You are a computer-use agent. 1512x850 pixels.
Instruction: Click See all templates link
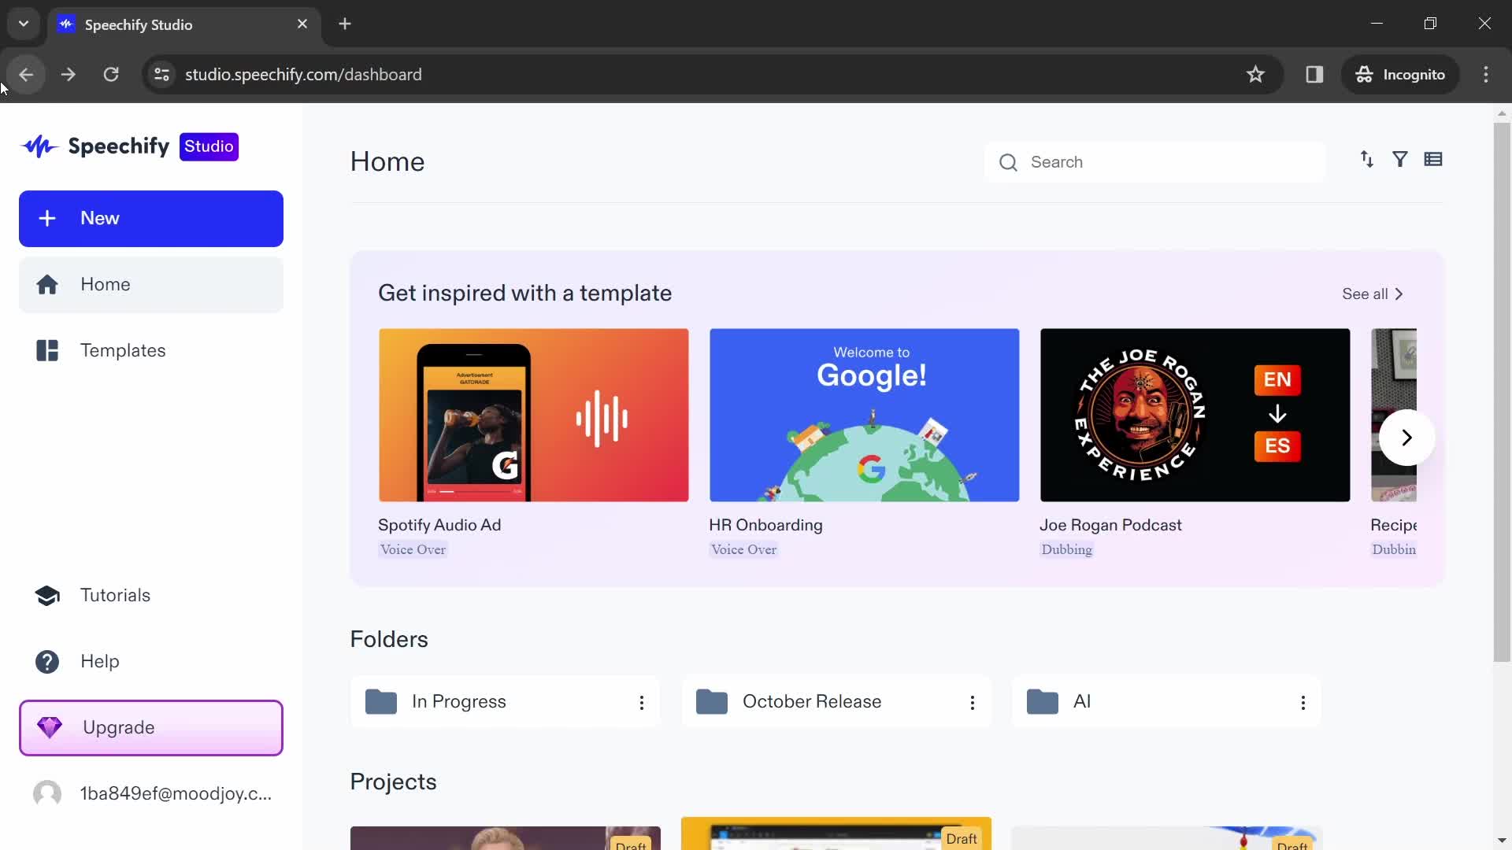point(1372,294)
